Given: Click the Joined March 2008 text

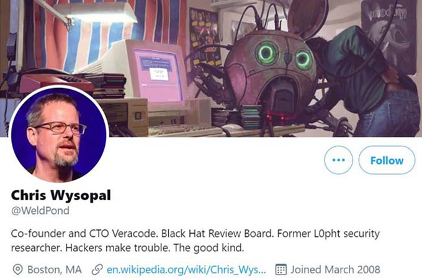Looking at the screenshot, I should click(335, 270).
